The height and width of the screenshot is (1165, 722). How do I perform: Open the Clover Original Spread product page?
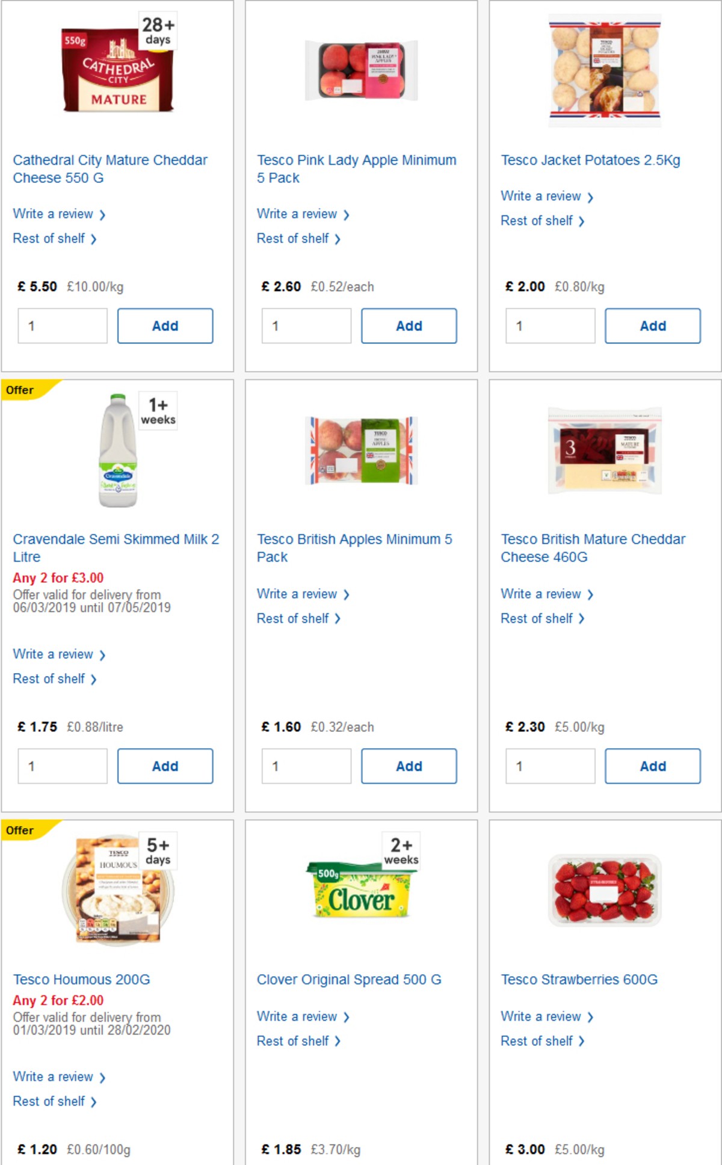click(x=349, y=979)
